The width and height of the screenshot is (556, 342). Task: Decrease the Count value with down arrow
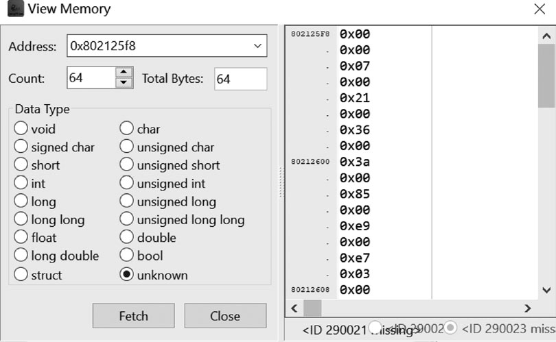pyautogui.click(x=124, y=83)
